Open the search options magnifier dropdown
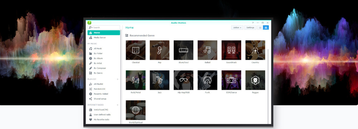This screenshot has height=129, width=358. (91, 28)
